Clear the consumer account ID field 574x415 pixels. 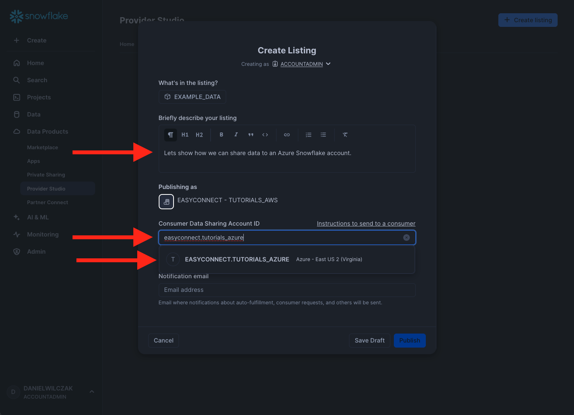[406, 238]
